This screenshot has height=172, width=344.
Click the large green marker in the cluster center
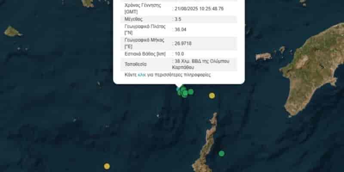click(185, 94)
